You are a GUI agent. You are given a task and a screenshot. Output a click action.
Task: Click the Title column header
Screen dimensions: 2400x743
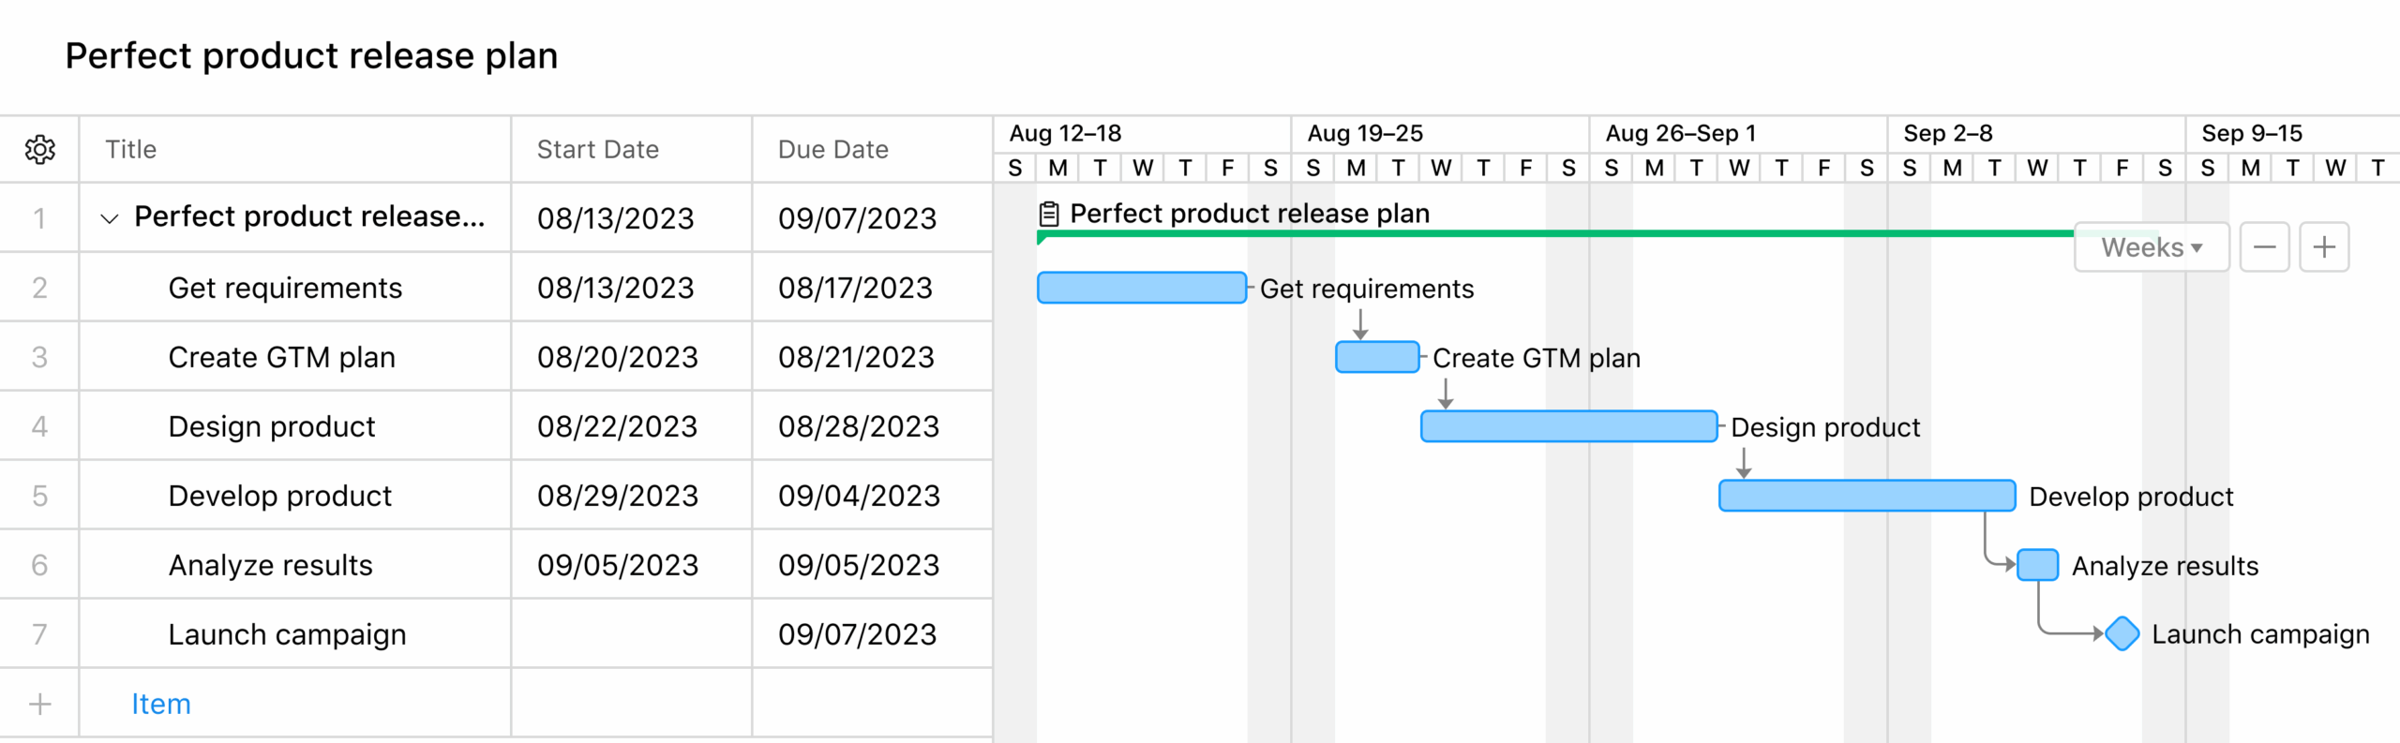coord(130,149)
